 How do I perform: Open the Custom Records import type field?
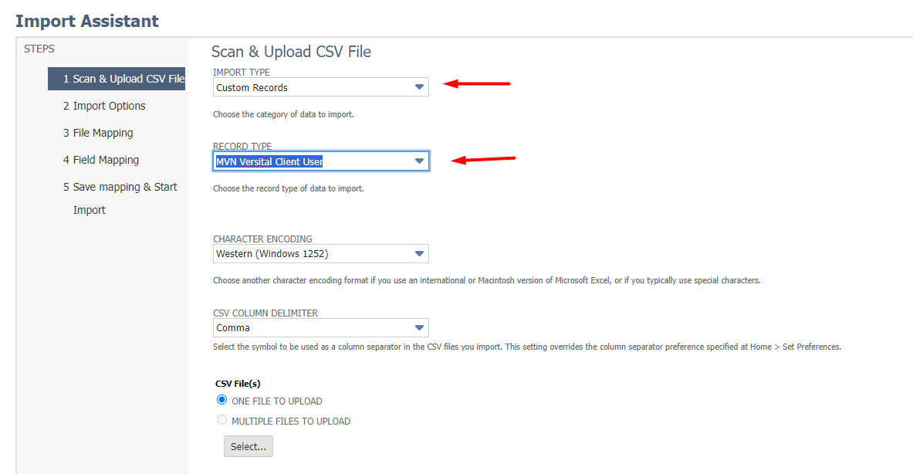coord(312,87)
